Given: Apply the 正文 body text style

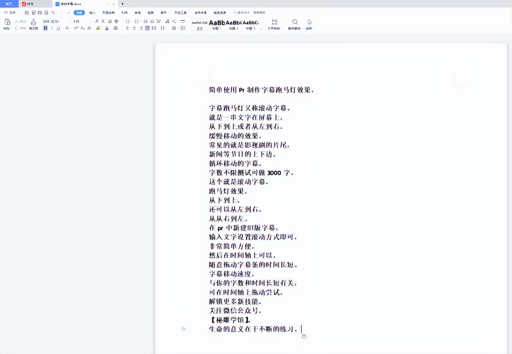Looking at the screenshot, I should (x=200, y=25).
